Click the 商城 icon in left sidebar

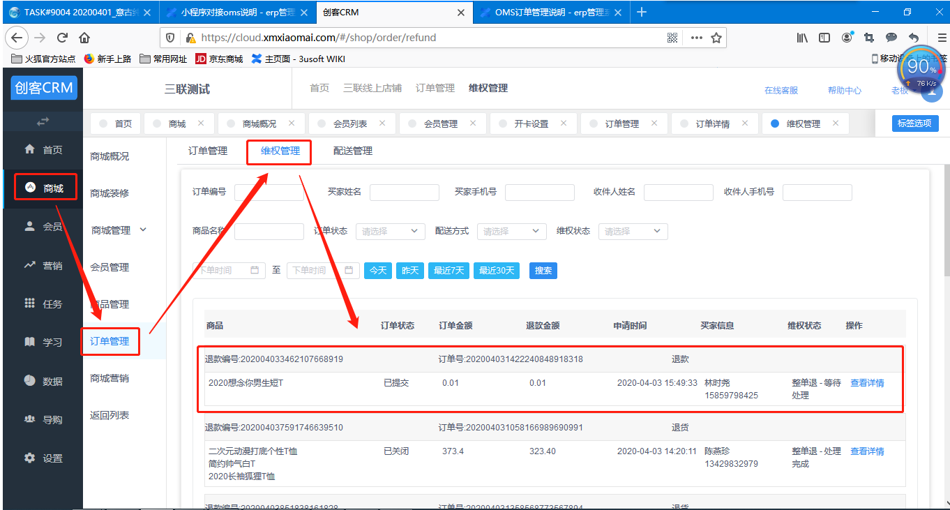(30, 188)
